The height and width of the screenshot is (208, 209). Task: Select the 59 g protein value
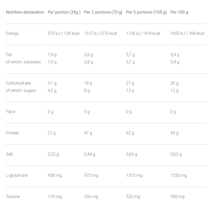(174, 133)
